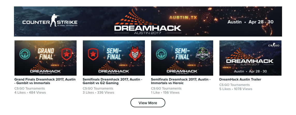The image size is (296, 115).
Task: Open the Immortals vs Heroic Semi-Final thumbnail
Action: tap(182, 58)
